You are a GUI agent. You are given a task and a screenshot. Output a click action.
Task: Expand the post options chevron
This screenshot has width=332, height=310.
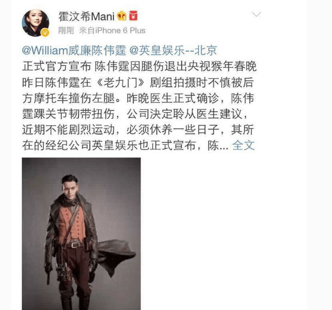click(x=257, y=14)
